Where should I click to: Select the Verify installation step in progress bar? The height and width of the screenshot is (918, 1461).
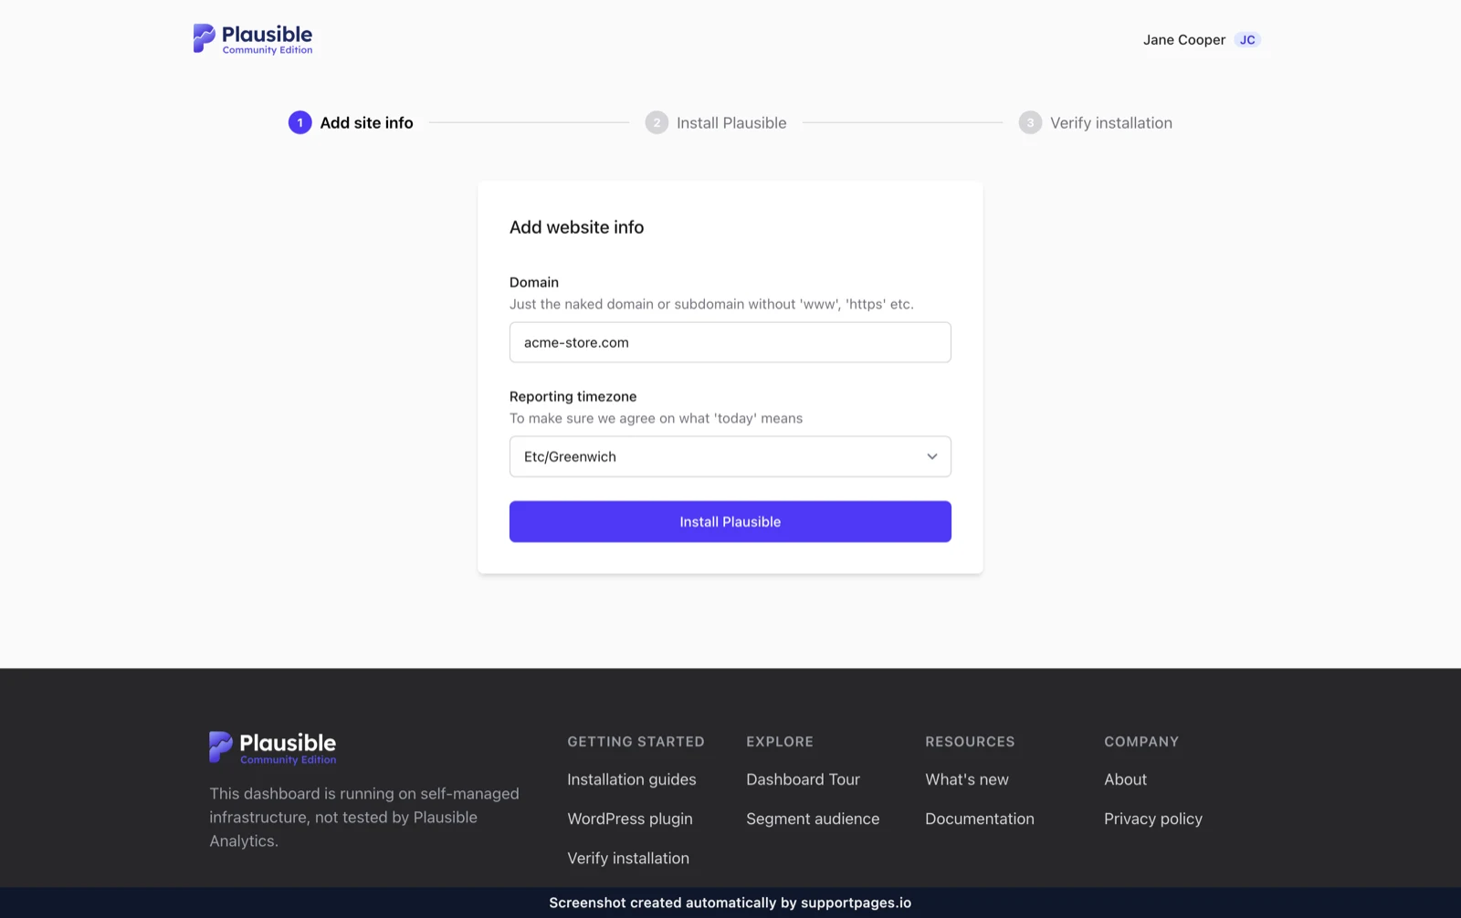[1096, 122]
